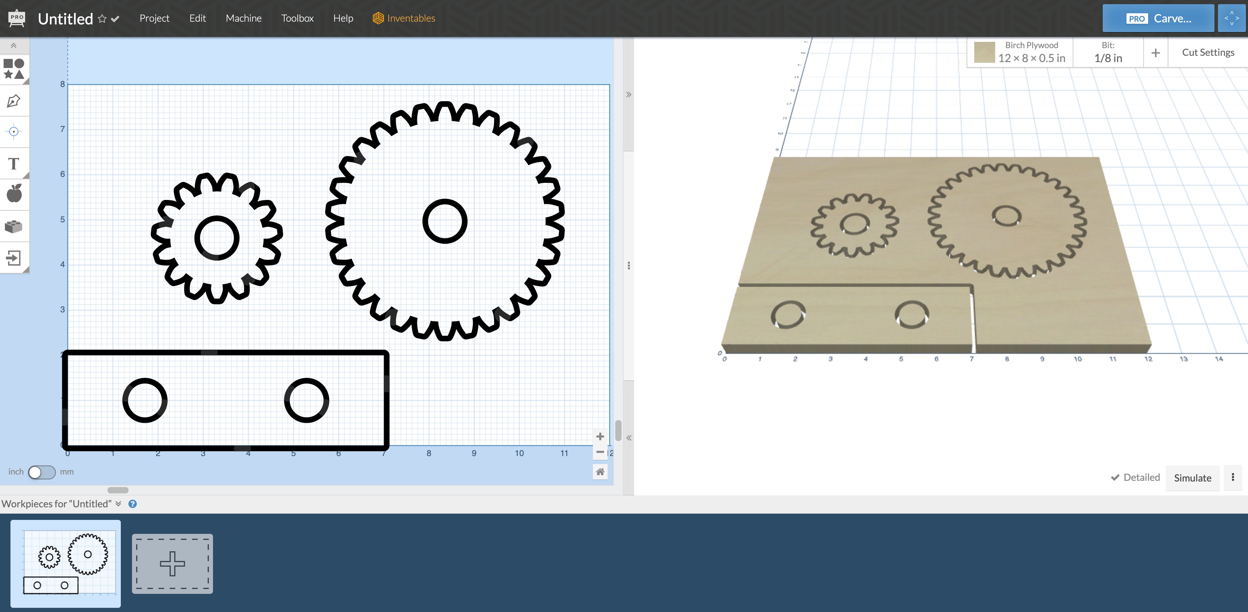This screenshot has height=612, width=1248.
Task: Reset canvas view with home icon
Action: click(x=600, y=472)
